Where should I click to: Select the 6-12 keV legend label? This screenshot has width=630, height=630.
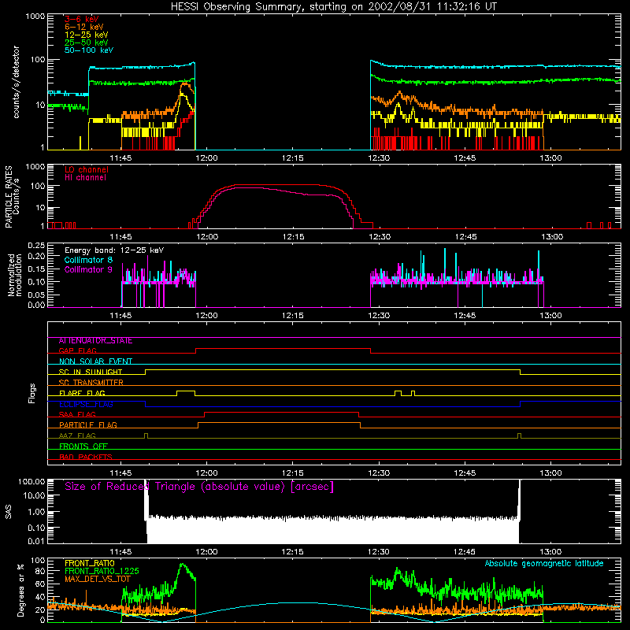click(x=84, y=27)
